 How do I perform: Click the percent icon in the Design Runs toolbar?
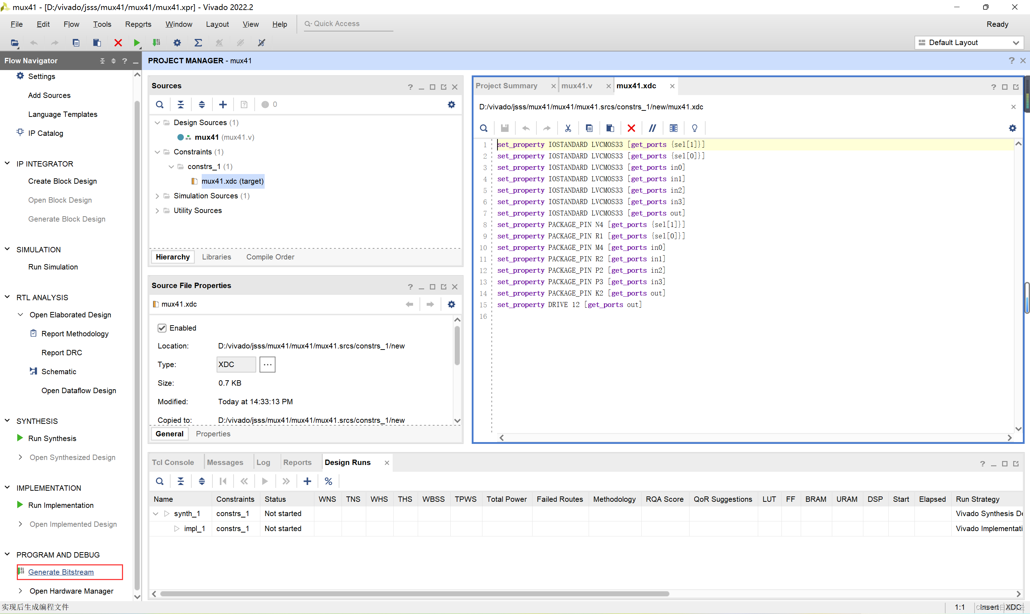tap(328, 481)
